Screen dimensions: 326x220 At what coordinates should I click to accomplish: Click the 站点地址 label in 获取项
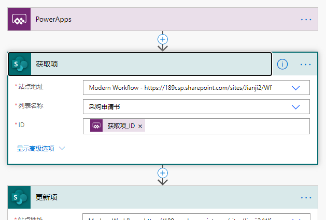pyautogui.click(x=31, y=87)
